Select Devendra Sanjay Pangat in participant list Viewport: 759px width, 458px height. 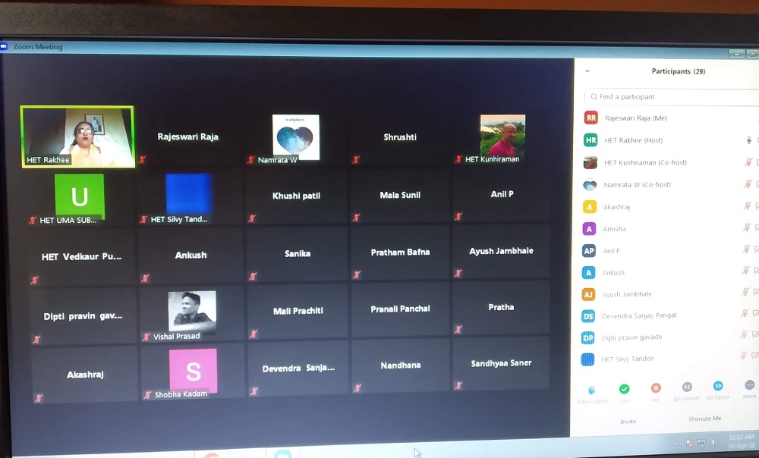[x=639, y=315]
